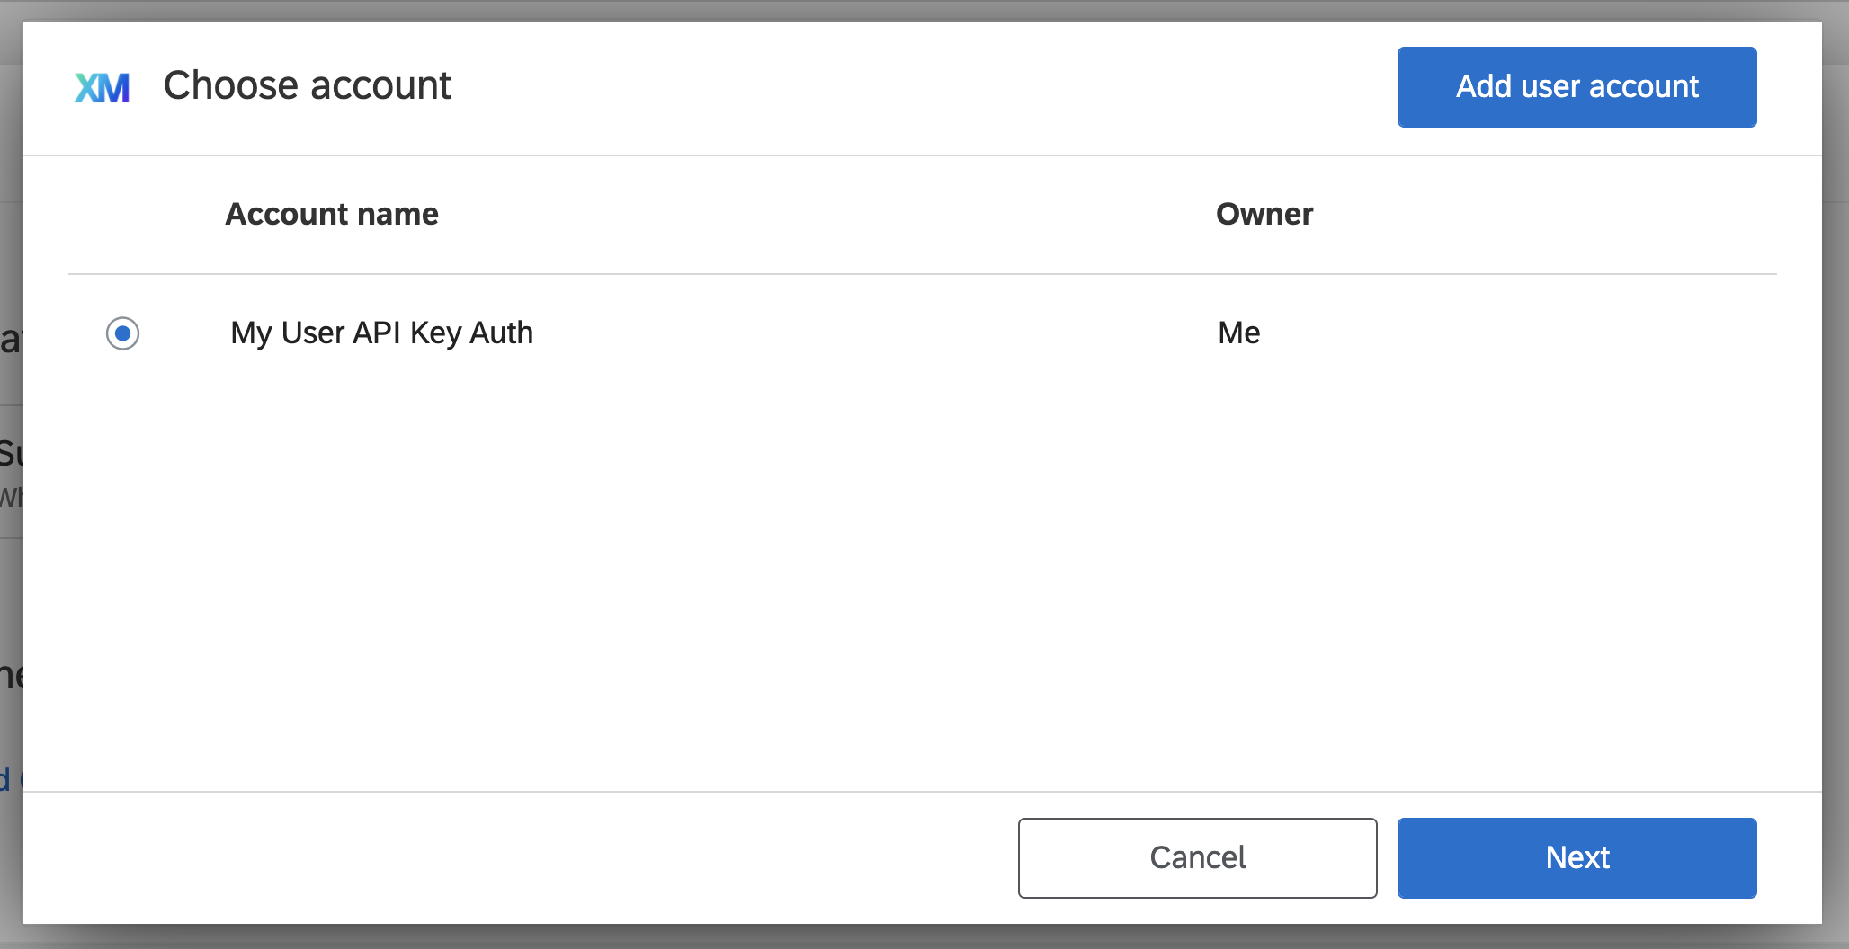
Task: Click the 'Me' owner cell
Action: (x=1238, y=333)
